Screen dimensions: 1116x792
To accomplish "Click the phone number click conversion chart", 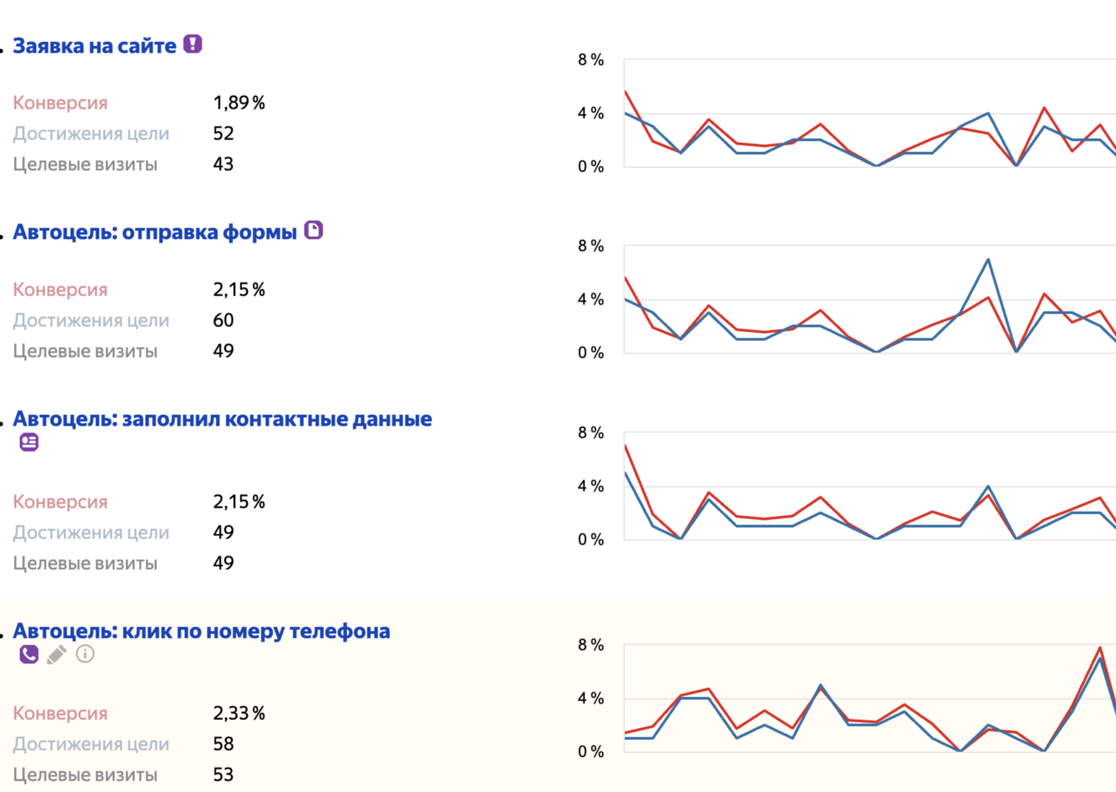I will [868, 699].
